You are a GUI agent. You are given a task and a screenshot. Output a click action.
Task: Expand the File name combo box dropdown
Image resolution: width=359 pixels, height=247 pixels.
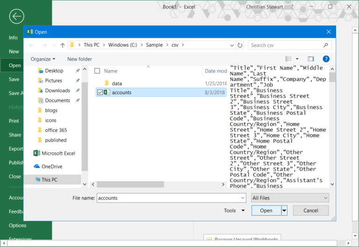click(243, 198)
